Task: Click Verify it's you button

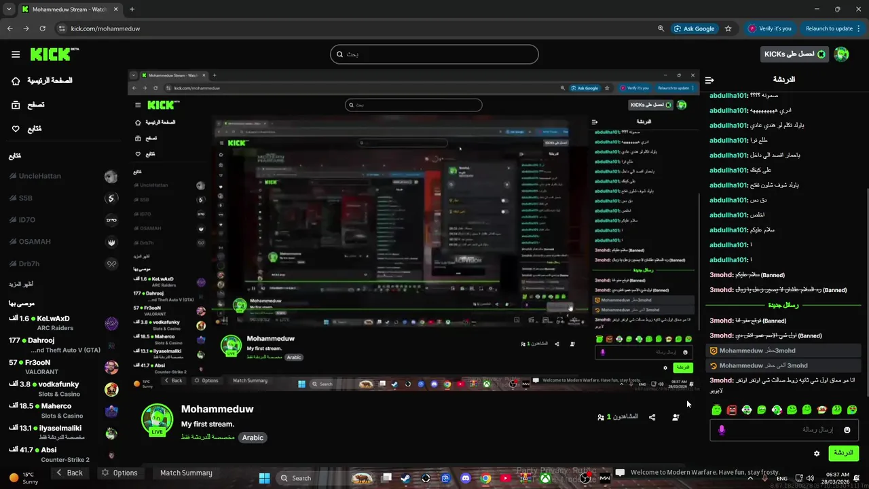Action: pyautogui.click(x=770, y=29)
